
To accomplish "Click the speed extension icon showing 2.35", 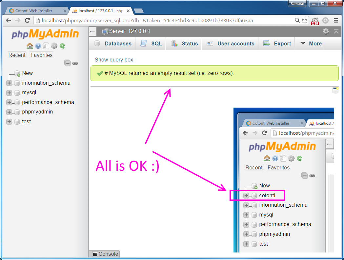I will click(x=315, y=21).
